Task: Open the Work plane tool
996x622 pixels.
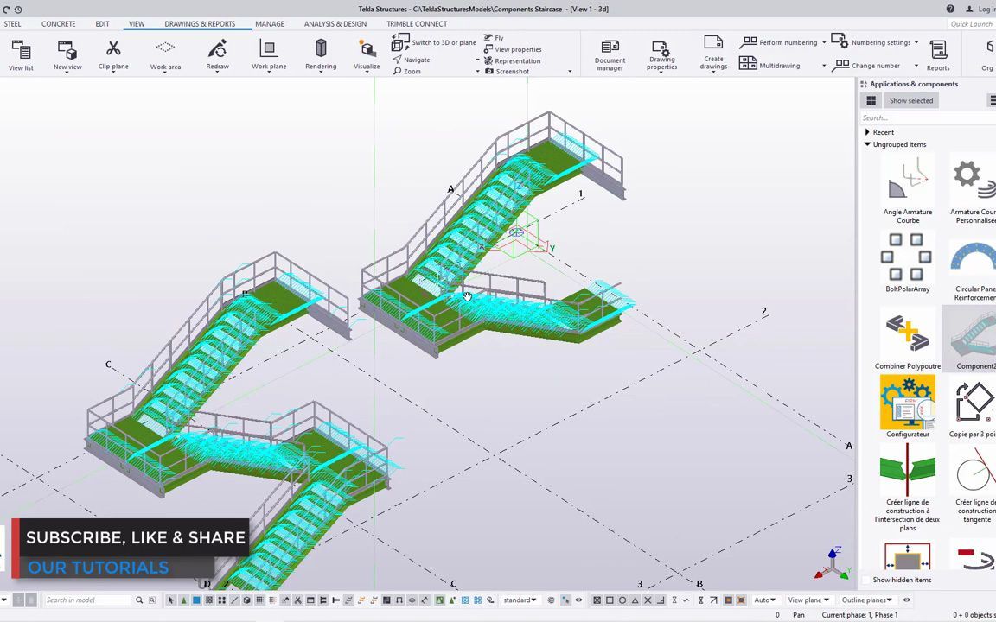Action: [269, 54]
